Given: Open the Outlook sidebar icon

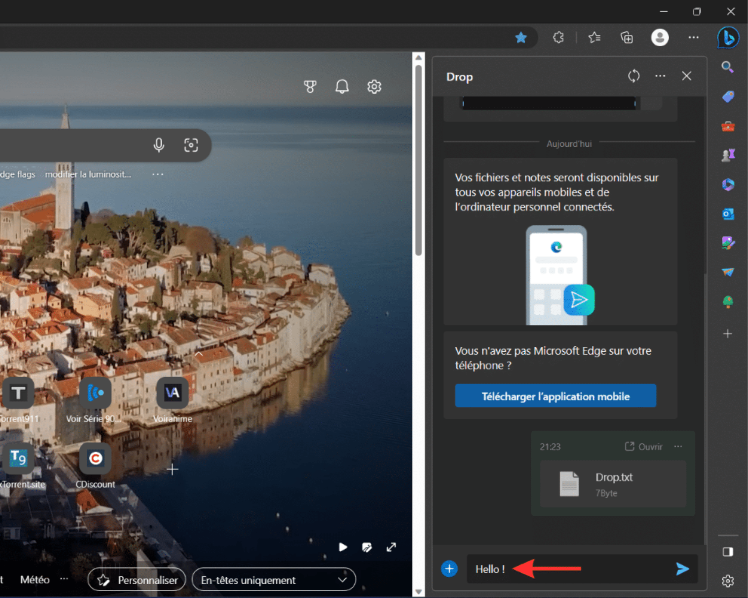Looking at the screenshot, I should pos(728,214).
